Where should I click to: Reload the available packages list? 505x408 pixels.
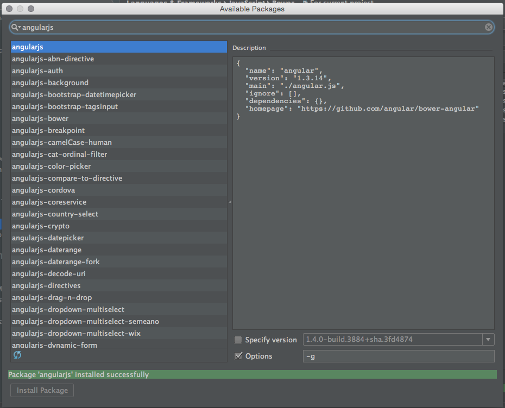(17, 355)
